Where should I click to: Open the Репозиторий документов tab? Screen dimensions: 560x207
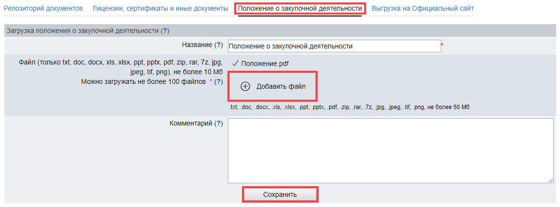tap(43, 9)
